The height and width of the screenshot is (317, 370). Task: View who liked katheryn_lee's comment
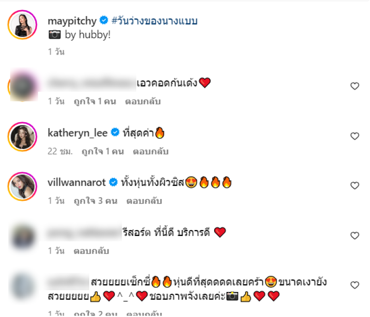[103, 151]
